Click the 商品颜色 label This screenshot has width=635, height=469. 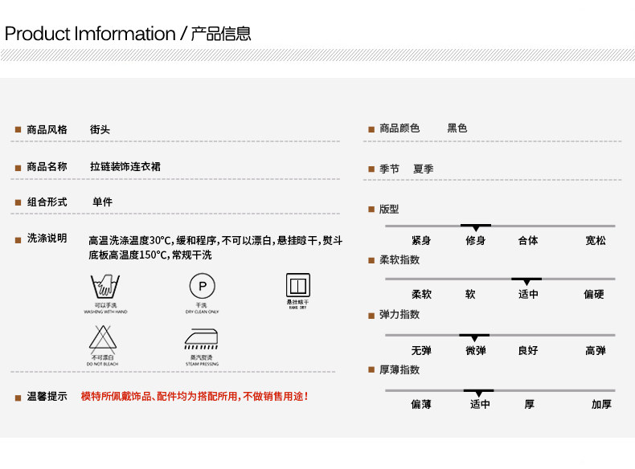click(399, 128)
